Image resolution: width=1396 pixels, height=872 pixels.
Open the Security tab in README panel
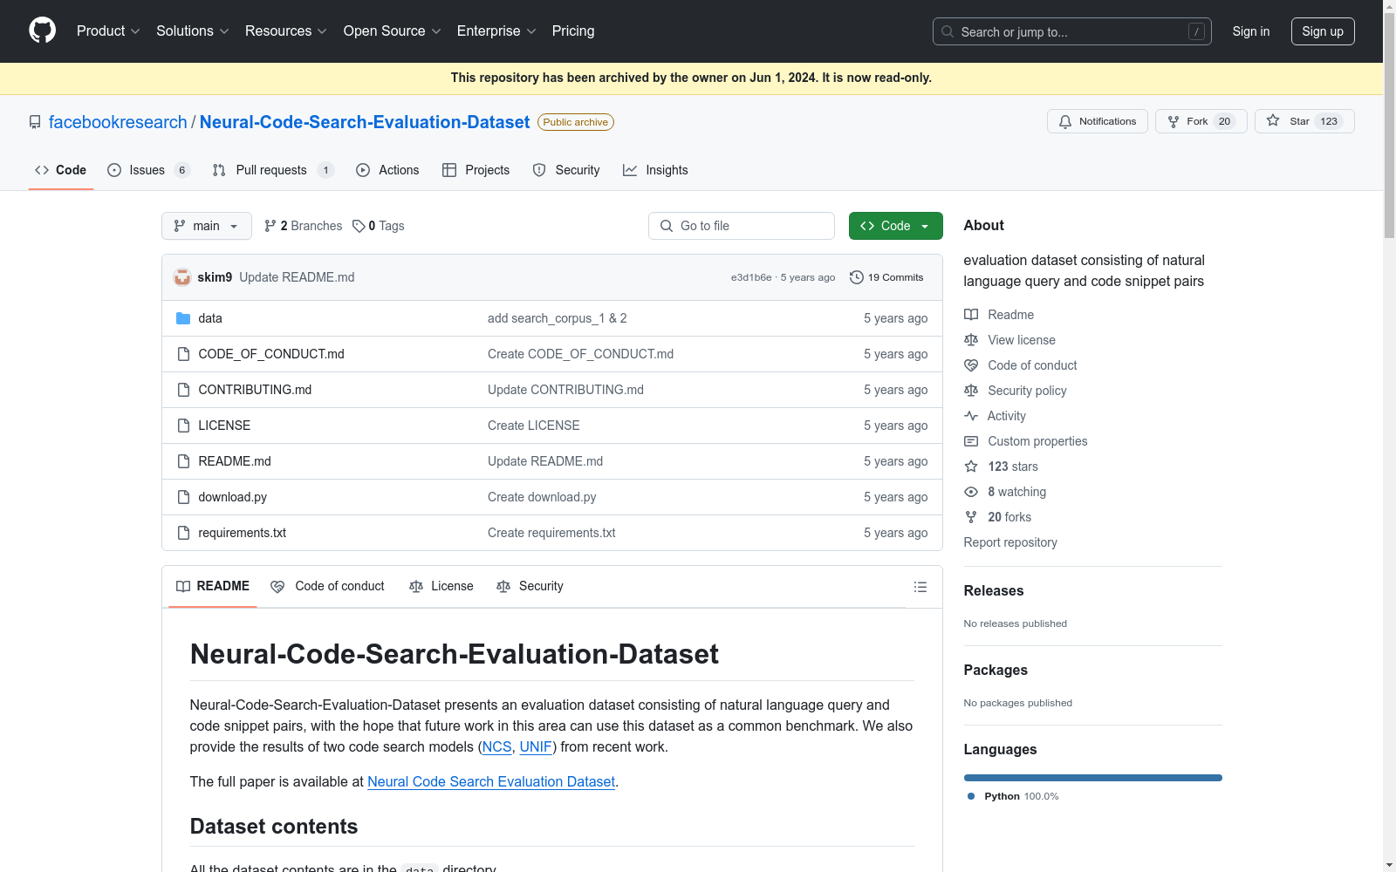(x=530, y=587)
